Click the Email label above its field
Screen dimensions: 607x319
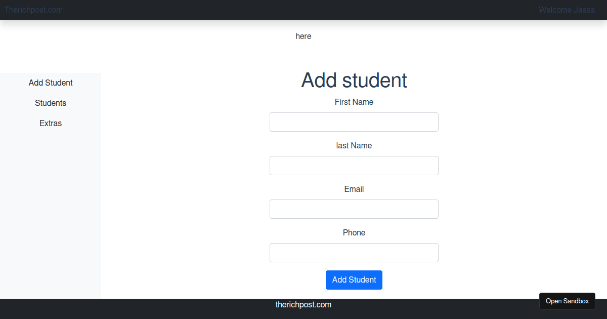coord(354,189)
